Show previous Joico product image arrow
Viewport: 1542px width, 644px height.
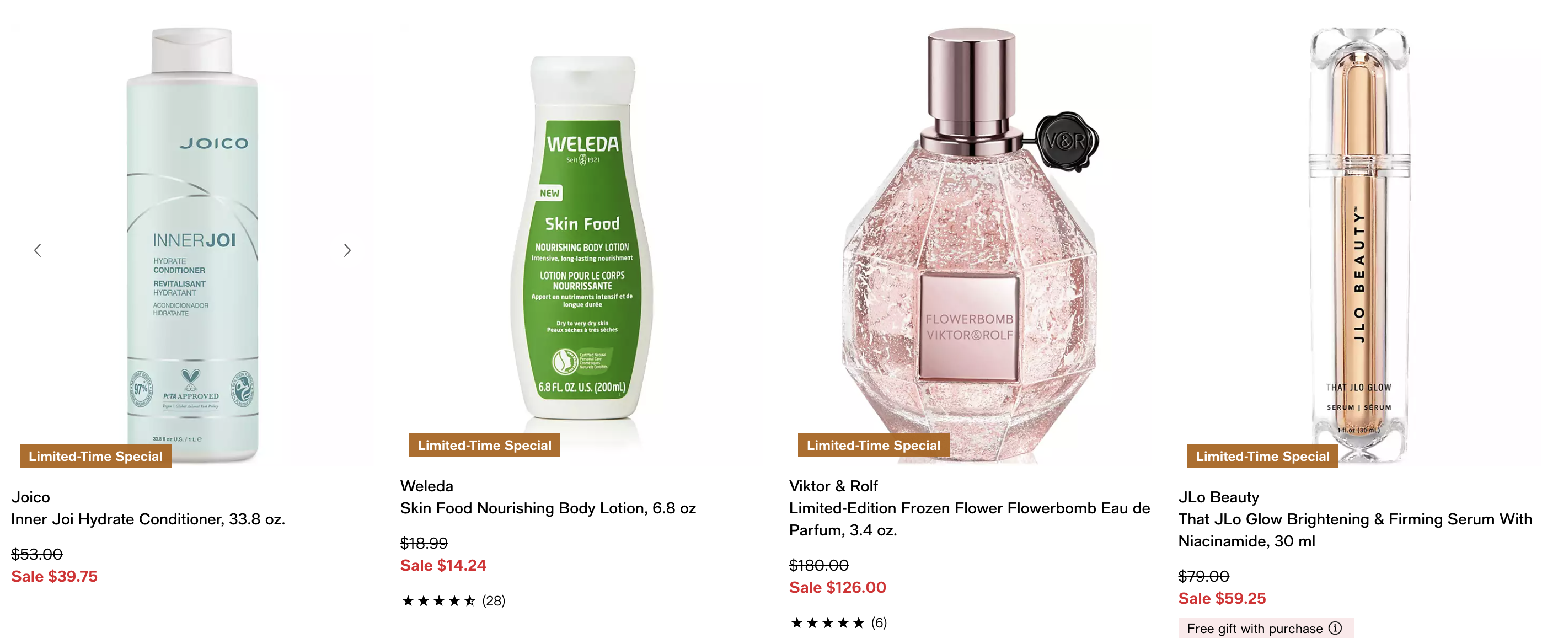(38, 250)
